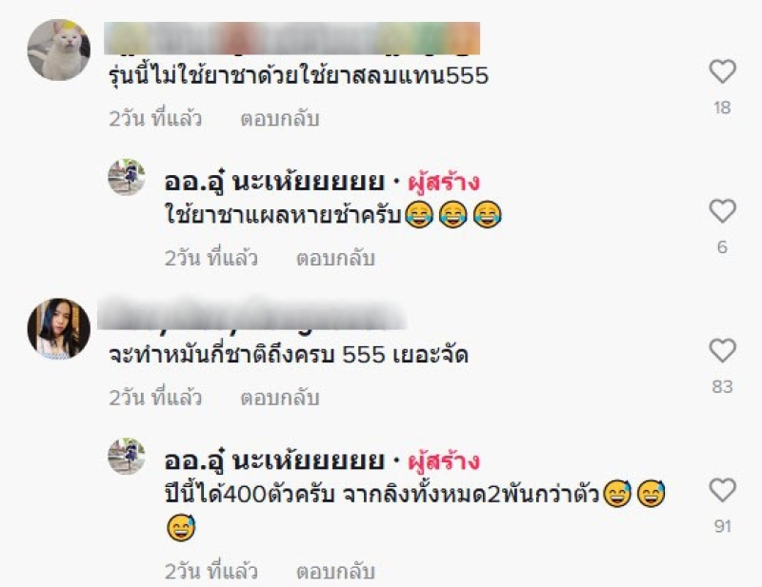The height and width of the screenshot is (587, 762).
Task: Open blurred username of the first commenter
Action: [292, 38]
